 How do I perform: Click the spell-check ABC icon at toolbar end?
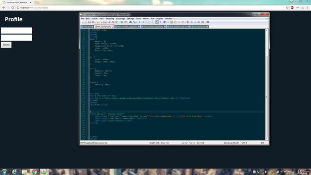pyautogui.click(x=208, y=22)
